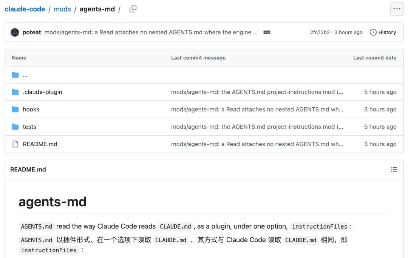Click the tests folder icon
The height and width of the screenshot is (258, 408).
click(15, 127)
